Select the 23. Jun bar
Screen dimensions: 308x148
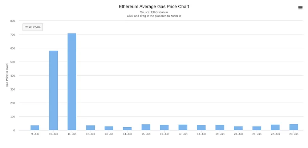click(x=294, y=127)
